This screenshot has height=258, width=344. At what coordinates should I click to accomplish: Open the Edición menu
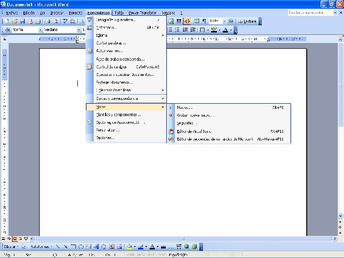29,13
